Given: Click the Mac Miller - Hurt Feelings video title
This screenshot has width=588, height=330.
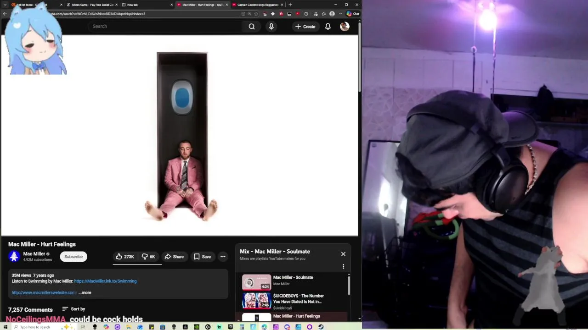Looking at the screenshot, I should (x=42, y=244).
